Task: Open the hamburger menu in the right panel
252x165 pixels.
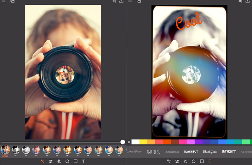Action: [x=130, y=1]
